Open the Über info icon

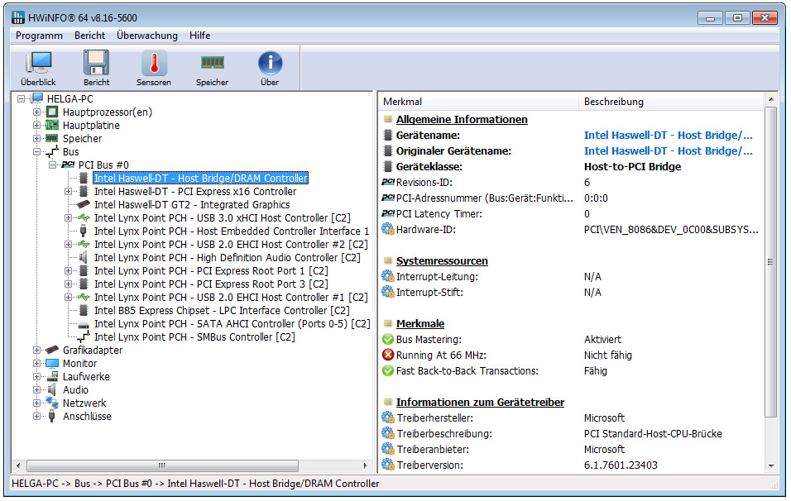point(270,68)
